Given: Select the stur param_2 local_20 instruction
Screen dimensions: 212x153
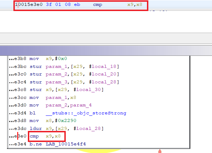Looking at the screenshot, I should 64,74.
